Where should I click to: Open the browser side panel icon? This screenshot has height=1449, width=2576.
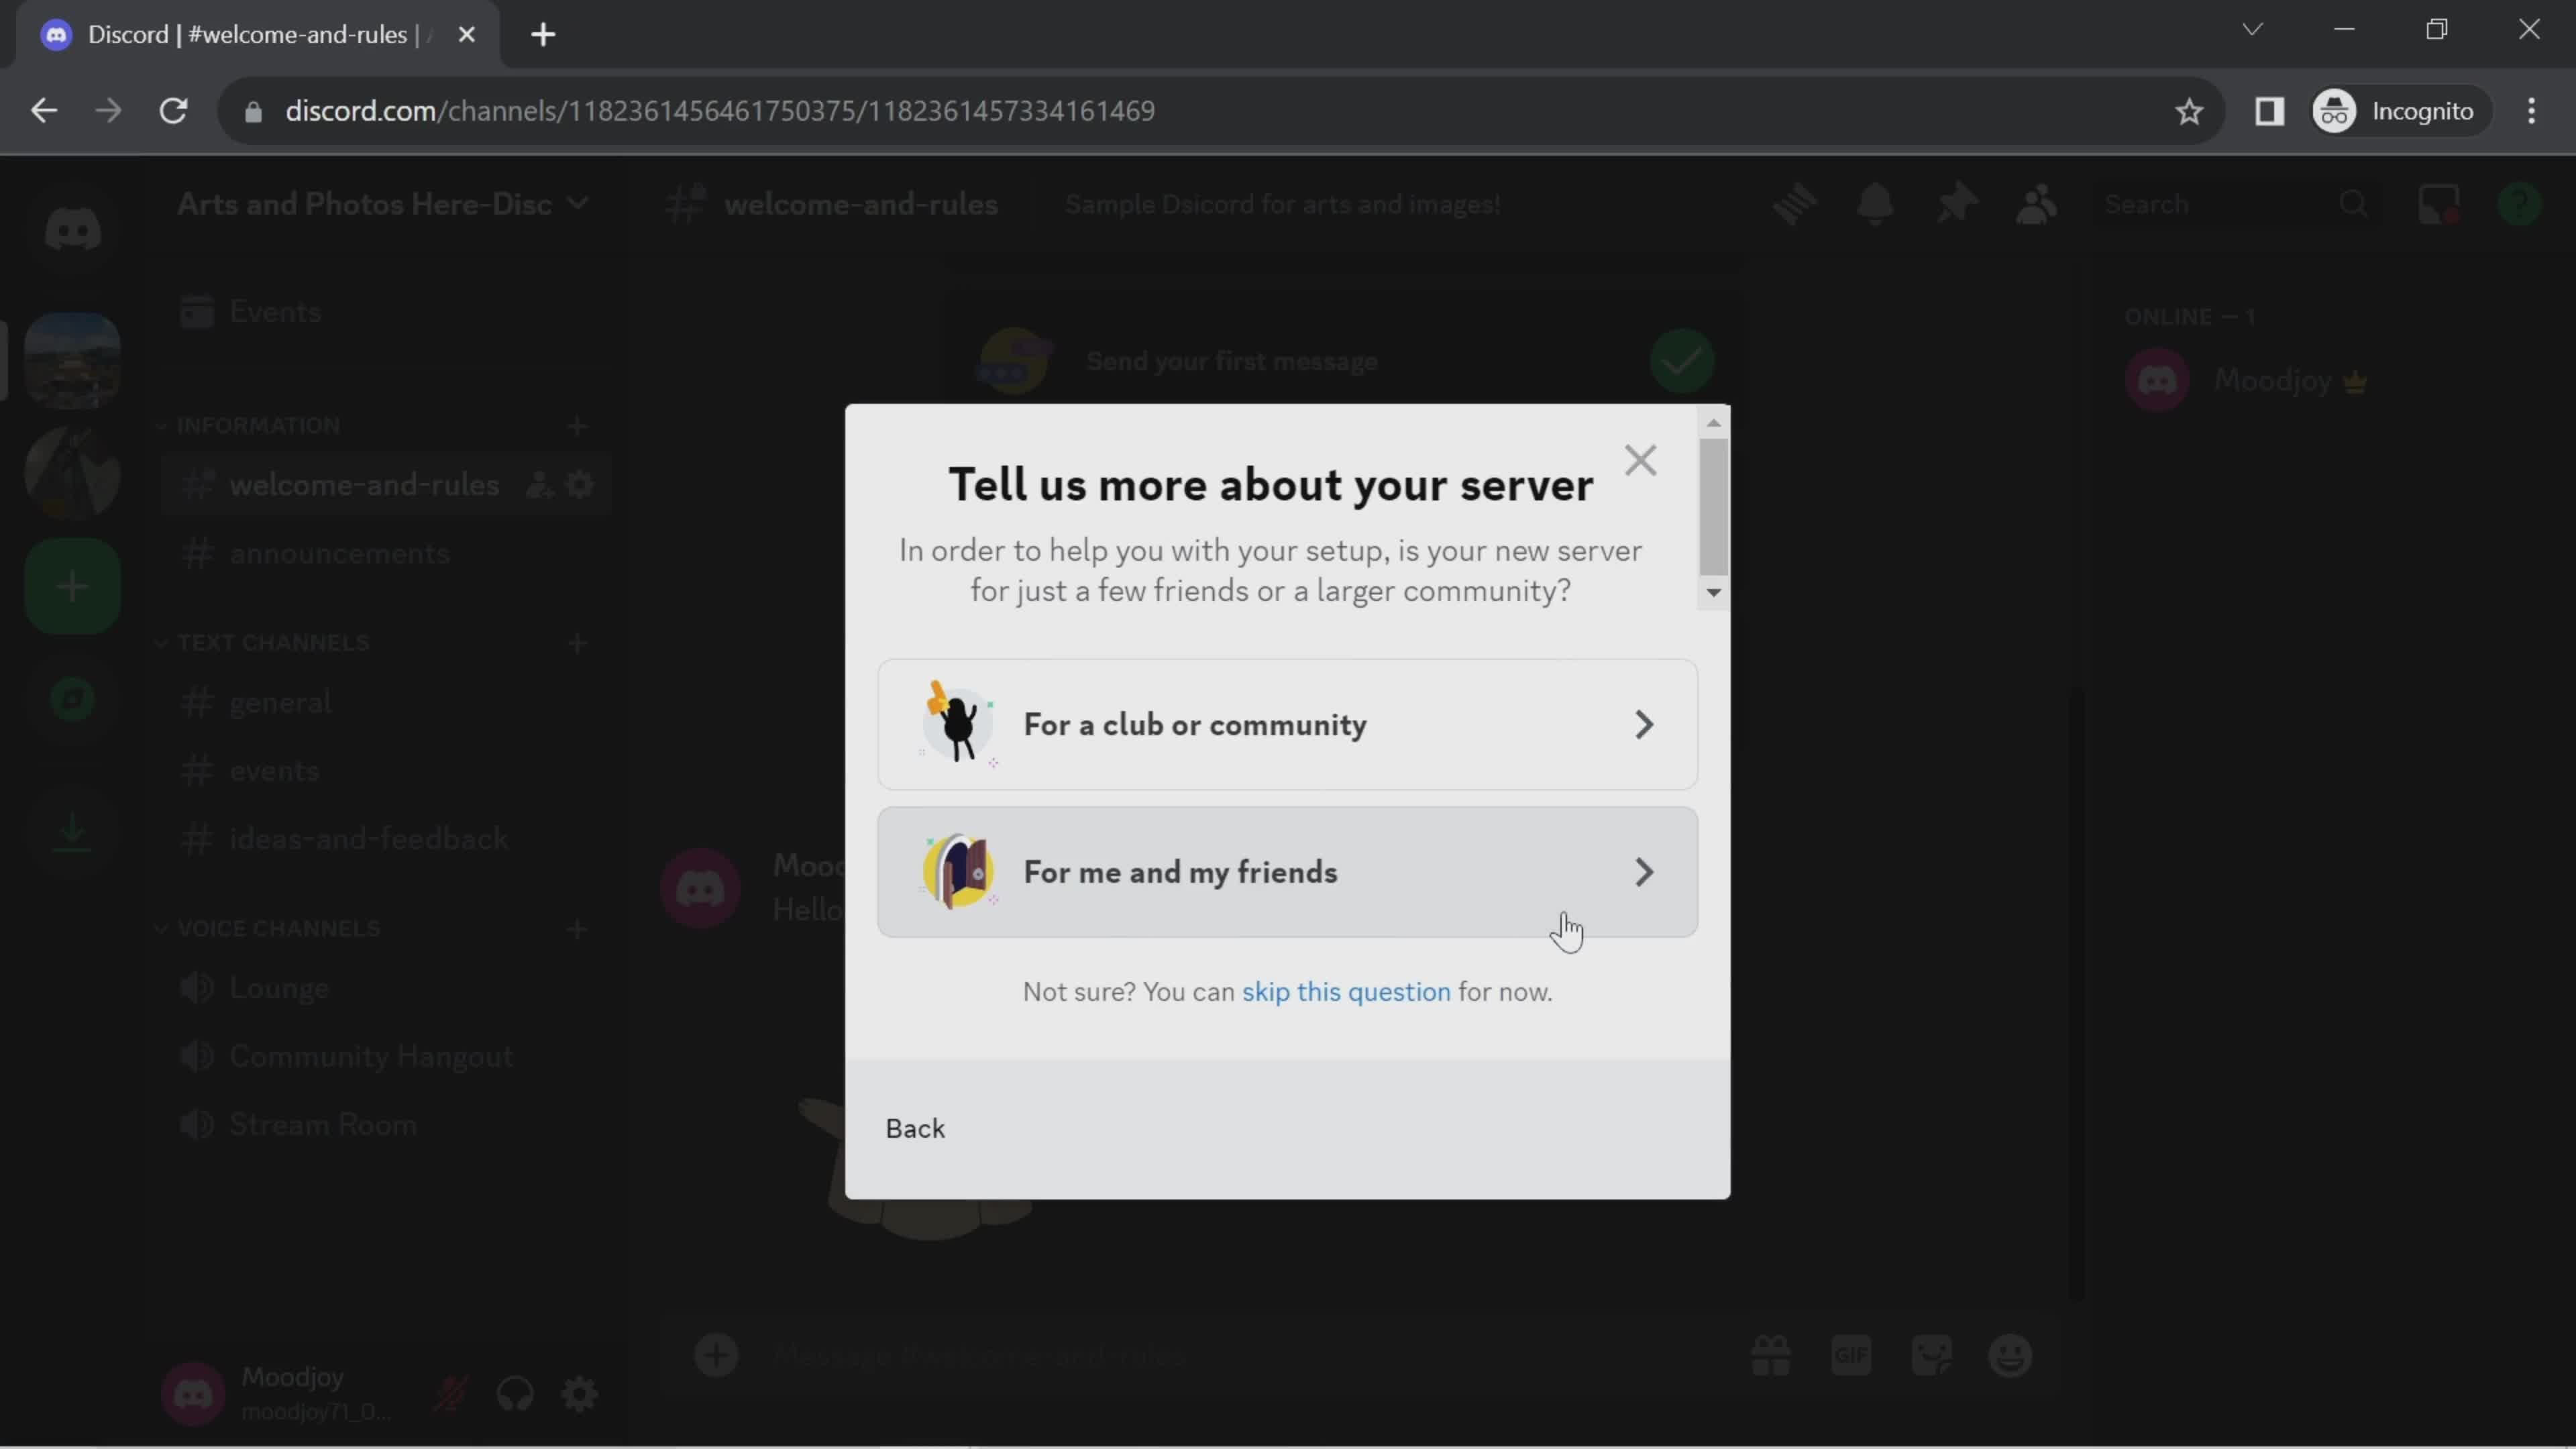click(x=2269, y=111)
